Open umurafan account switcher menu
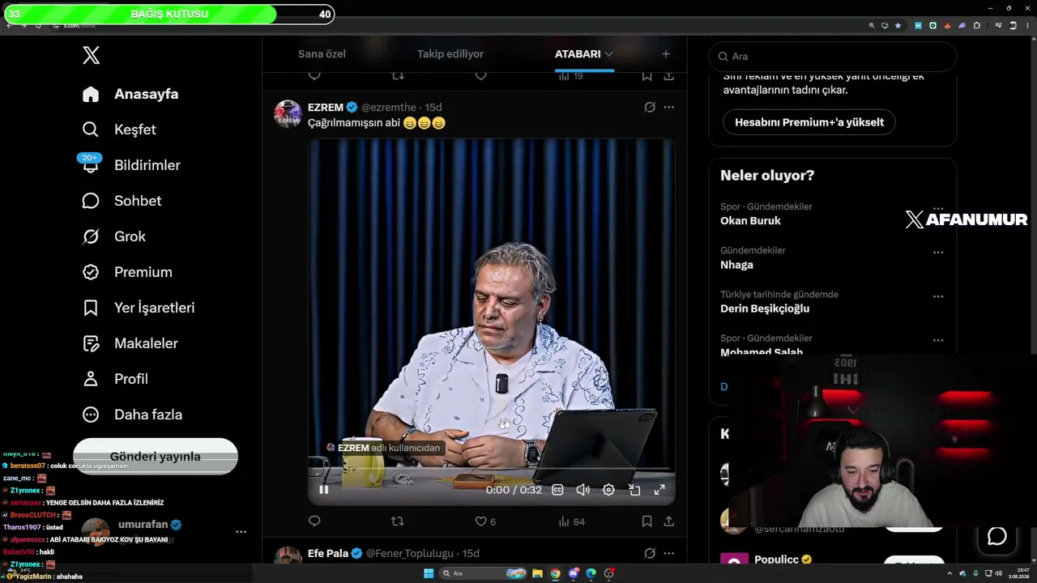The width and height of the screenshot is (1037, 583). 164,532
